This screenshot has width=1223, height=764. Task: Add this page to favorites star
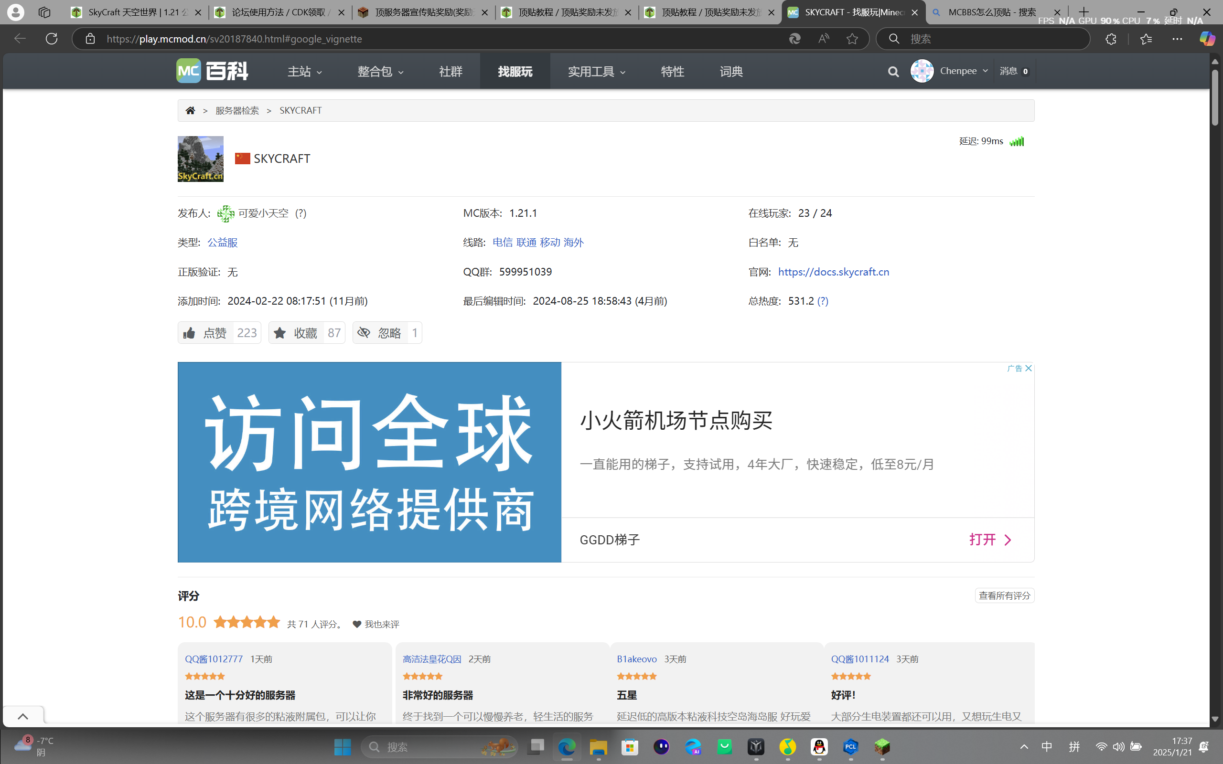[852, 38]
